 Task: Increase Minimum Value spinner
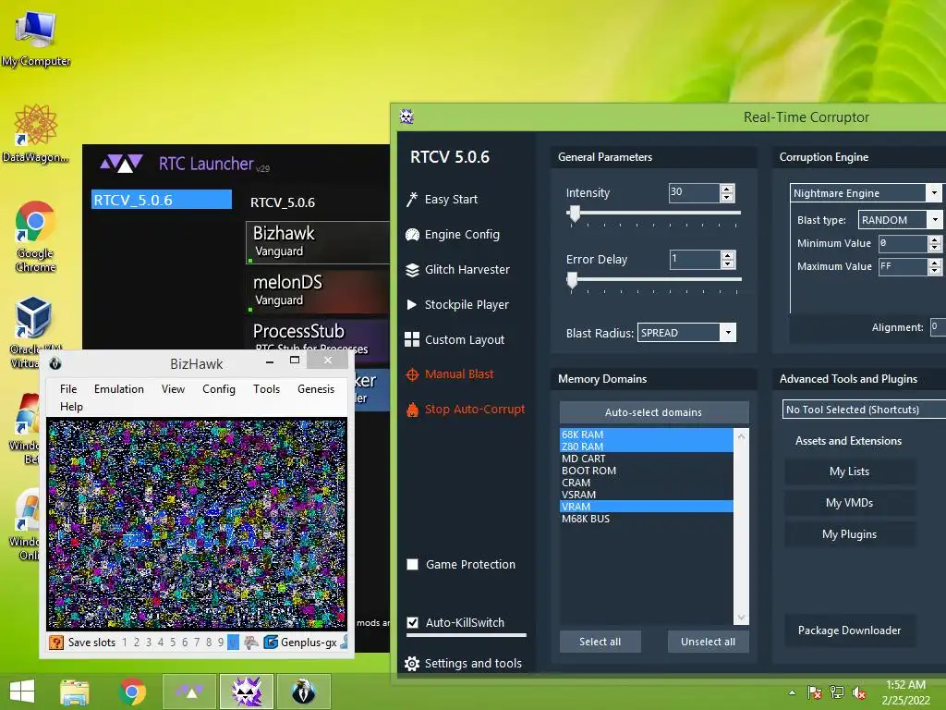click(x=935, y=239)
